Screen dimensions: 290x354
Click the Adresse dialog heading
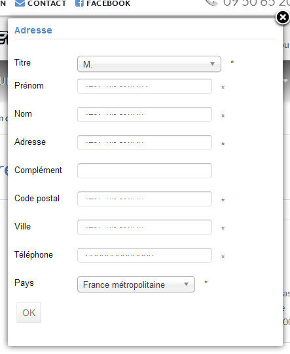(33, 30)
